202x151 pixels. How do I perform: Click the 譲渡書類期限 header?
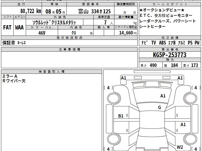[x=126, y=4]
